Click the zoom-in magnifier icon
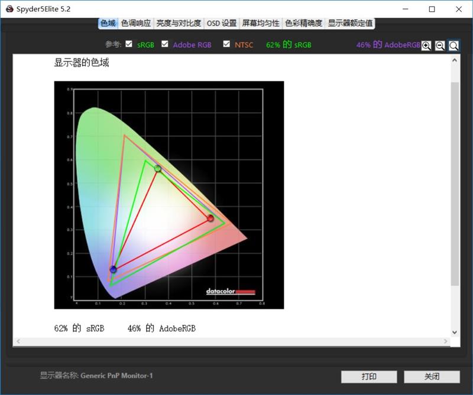Viewport: 473px width, 395px height. pos(426,45)
